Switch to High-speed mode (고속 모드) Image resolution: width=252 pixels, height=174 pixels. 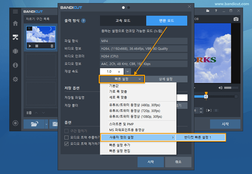click(123, 21)
